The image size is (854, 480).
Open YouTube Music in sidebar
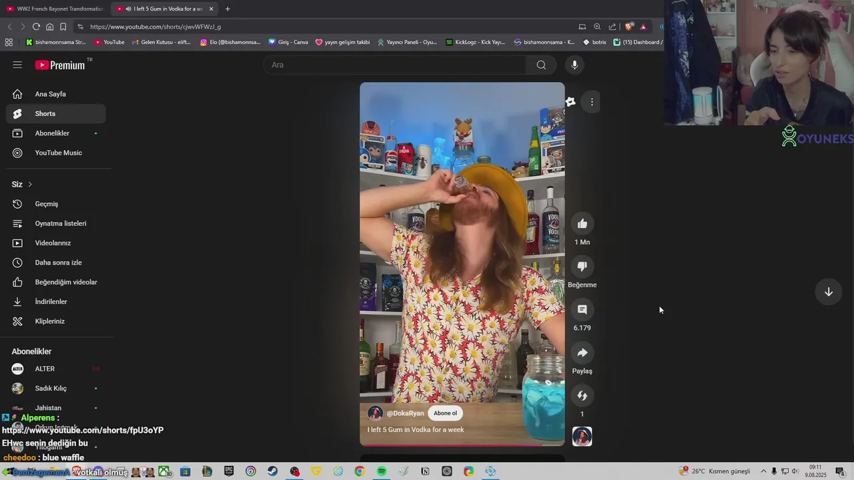56,153
